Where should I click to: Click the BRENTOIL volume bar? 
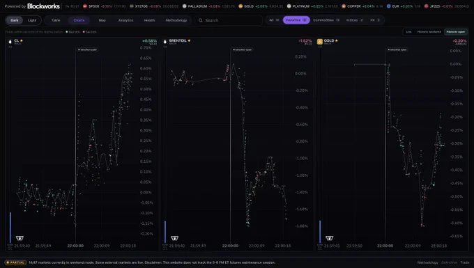pyautogui.click(x=165, y=232)
